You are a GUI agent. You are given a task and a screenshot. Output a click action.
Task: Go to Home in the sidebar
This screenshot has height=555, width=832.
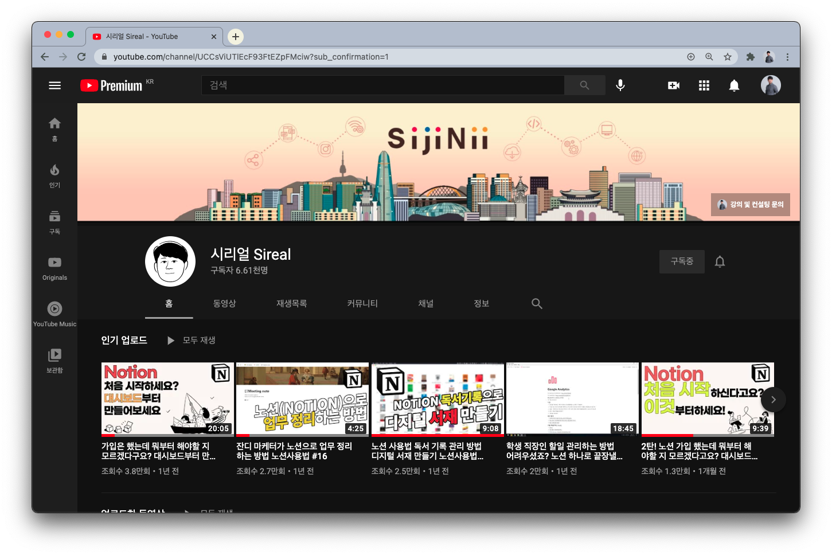point(54,130)
